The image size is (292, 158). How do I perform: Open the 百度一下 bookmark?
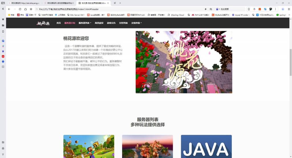[31, 15]
